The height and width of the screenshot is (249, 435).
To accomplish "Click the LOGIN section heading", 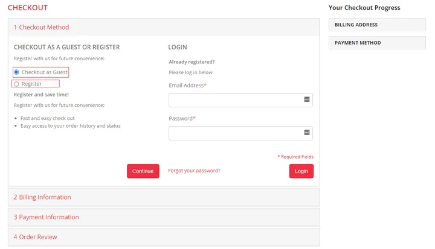I will tap(178, 47).
